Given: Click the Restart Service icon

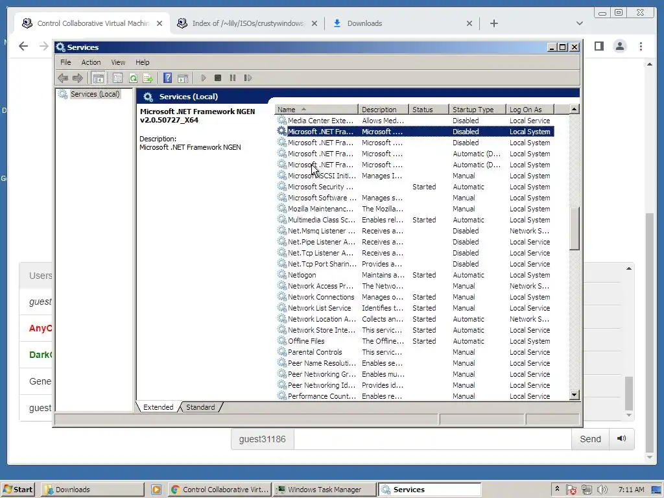Looking at the screenshot, I should (248, 78).
